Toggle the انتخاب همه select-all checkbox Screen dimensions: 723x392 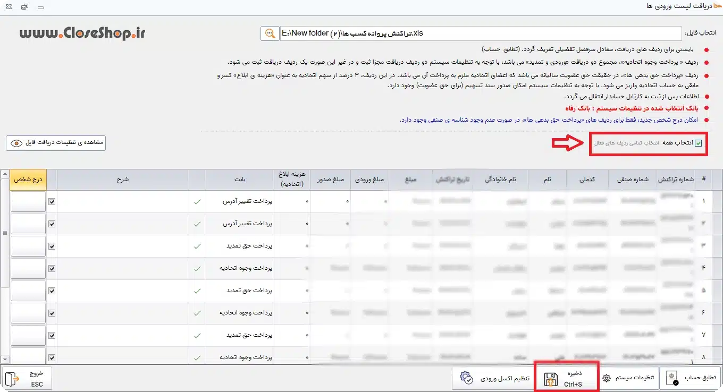click(698, 143)
